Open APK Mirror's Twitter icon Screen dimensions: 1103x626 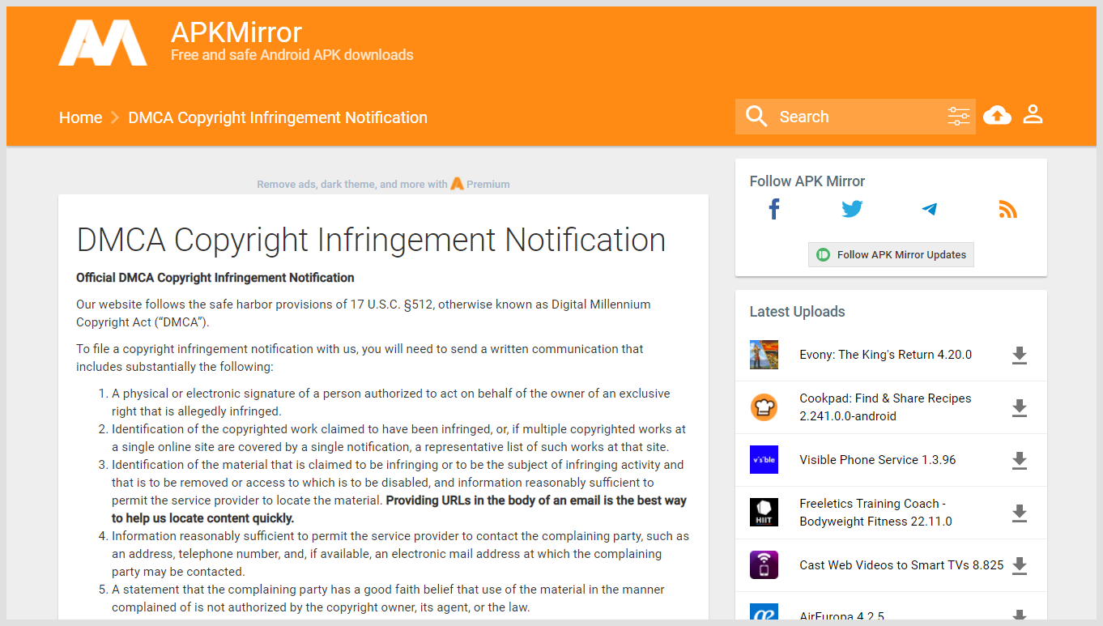tap(852, 209)
